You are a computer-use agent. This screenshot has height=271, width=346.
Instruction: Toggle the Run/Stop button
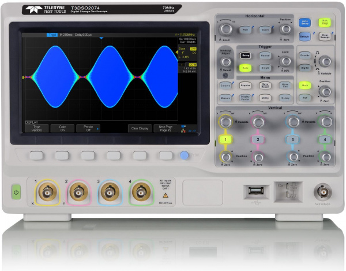click(x=325, y=23)
